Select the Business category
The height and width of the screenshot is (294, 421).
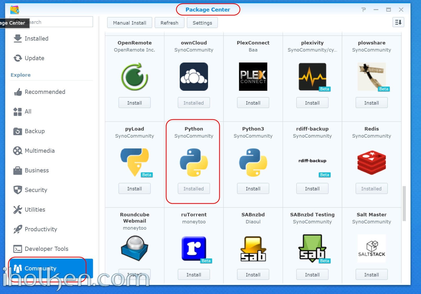(x=51, y=170)
